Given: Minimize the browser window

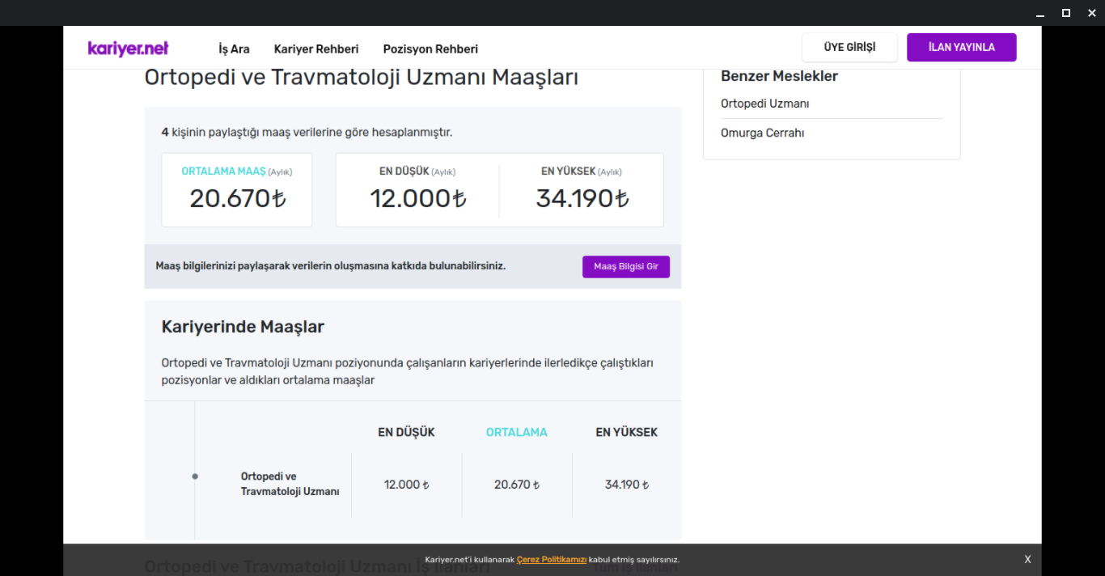Looking at the screenshot, I should pos(1040,13).
